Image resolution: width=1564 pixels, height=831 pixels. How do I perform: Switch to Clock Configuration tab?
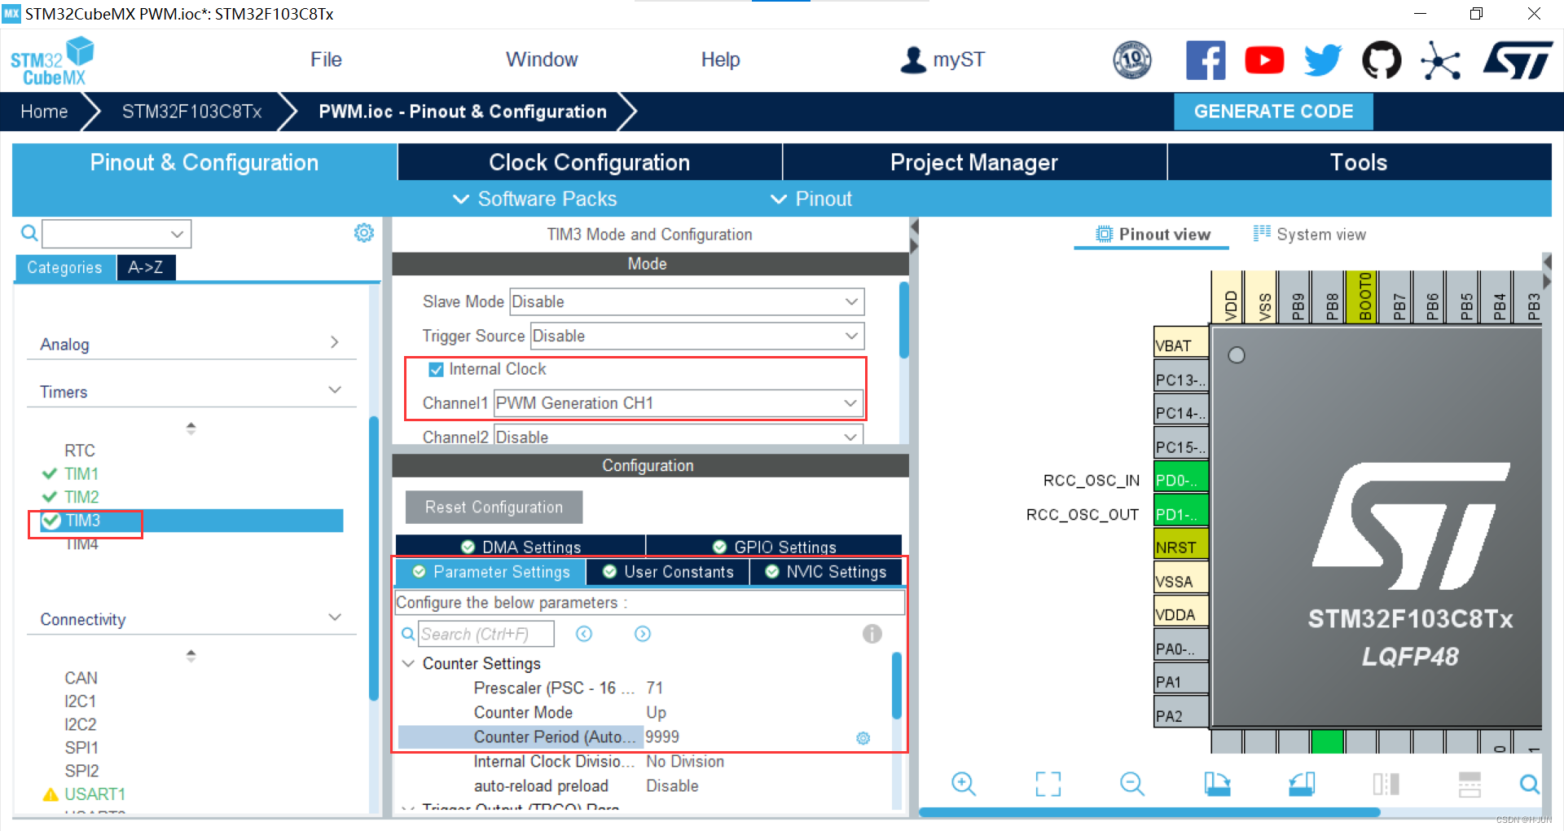590,162
